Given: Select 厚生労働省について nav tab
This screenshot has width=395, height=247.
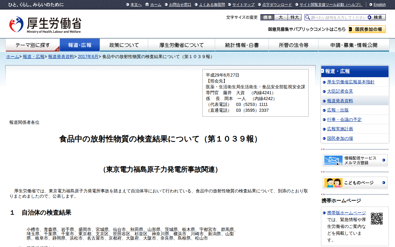Looking at the screenshot, I should pos(181,45).
